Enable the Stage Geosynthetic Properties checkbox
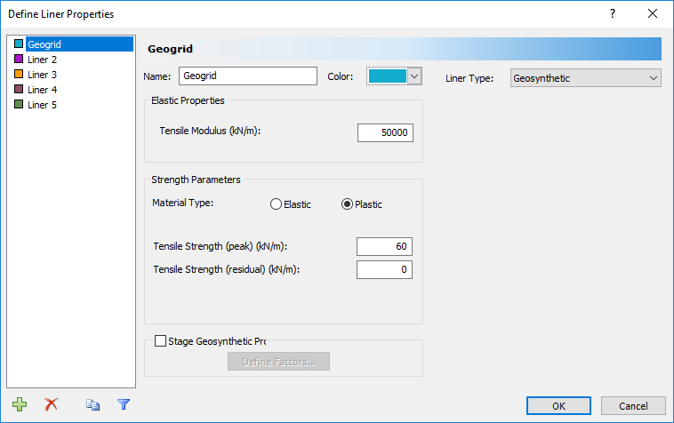Viewport: 674px width, 423px height. pyautogui.click(x=161, y=340)
